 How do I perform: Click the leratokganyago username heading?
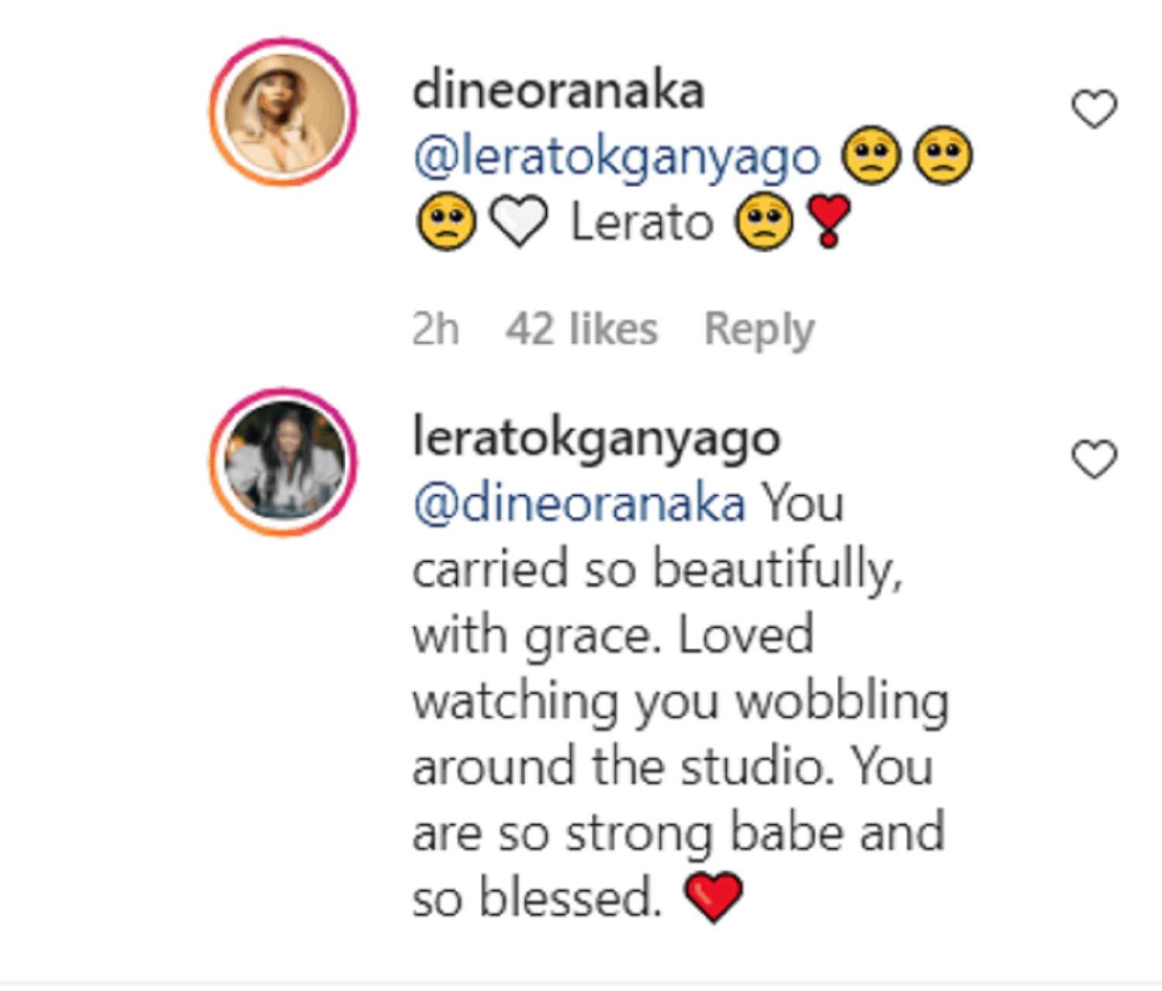coord(596,439)
